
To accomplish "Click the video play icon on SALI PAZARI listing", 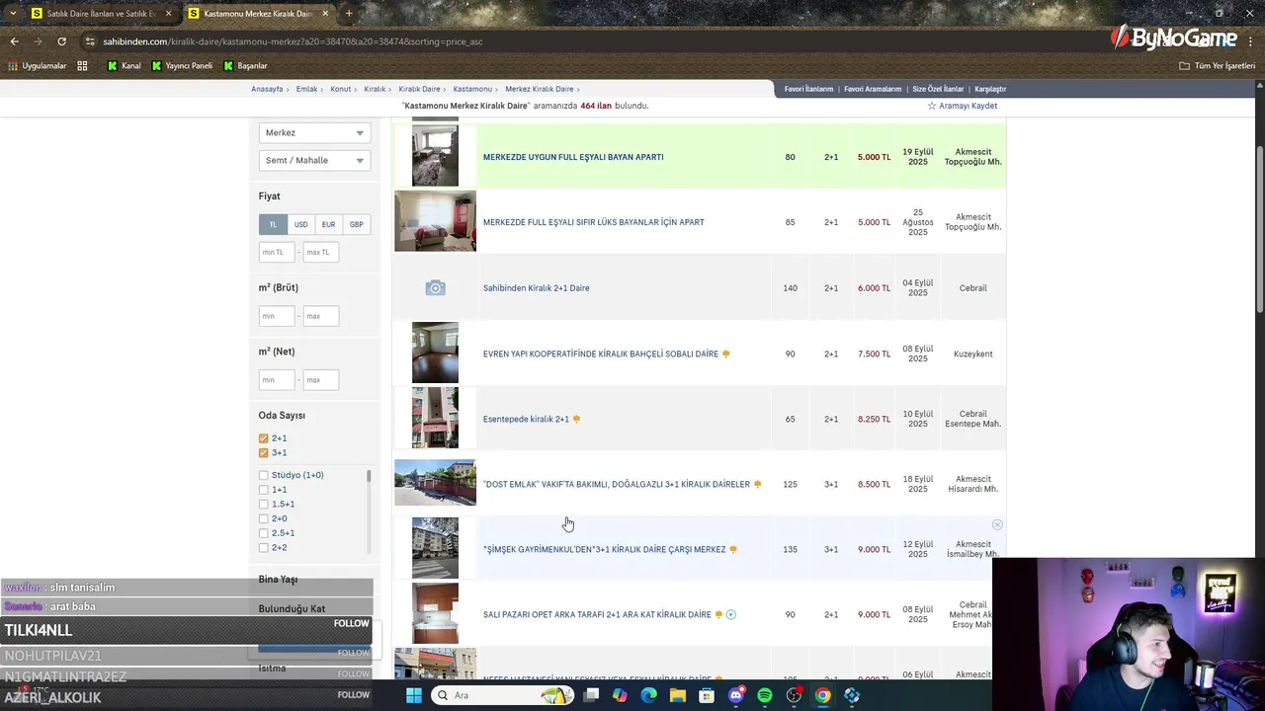I will click(731, 614).
